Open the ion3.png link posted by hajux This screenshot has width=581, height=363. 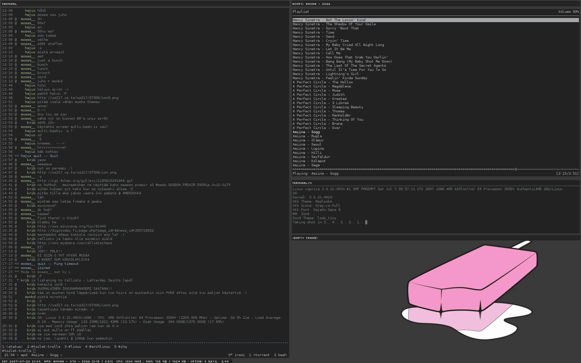click(78, 97)
